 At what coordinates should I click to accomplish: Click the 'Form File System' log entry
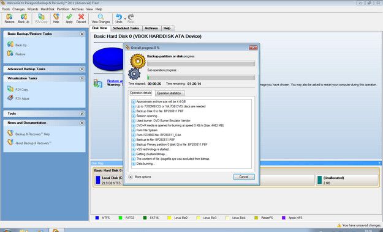(x=147, y=130)
